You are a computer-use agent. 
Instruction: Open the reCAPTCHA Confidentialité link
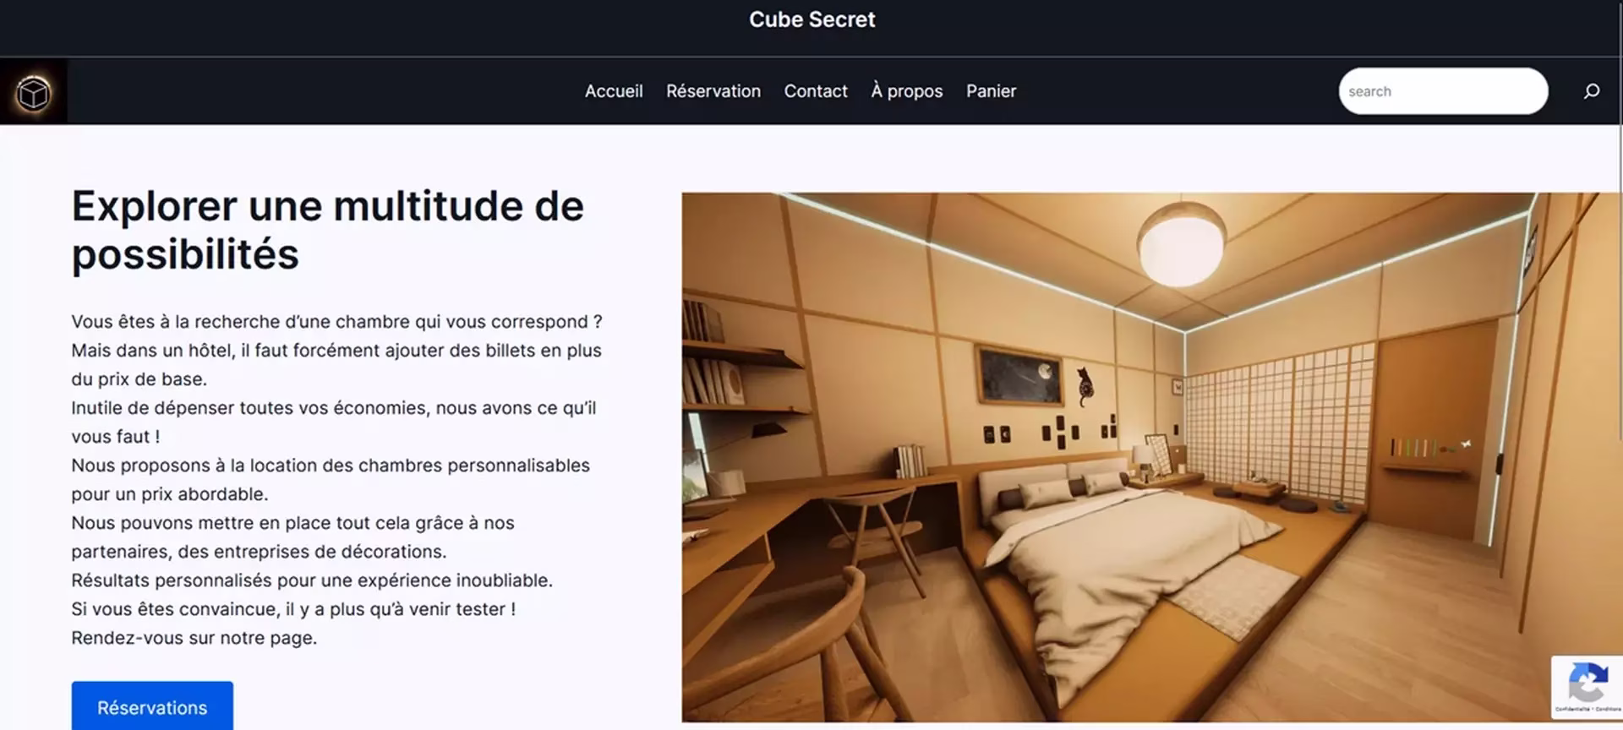pyautogui.click(x=1572, y=710)
